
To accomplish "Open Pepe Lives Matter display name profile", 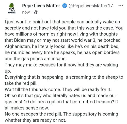I will pos(41,6).
